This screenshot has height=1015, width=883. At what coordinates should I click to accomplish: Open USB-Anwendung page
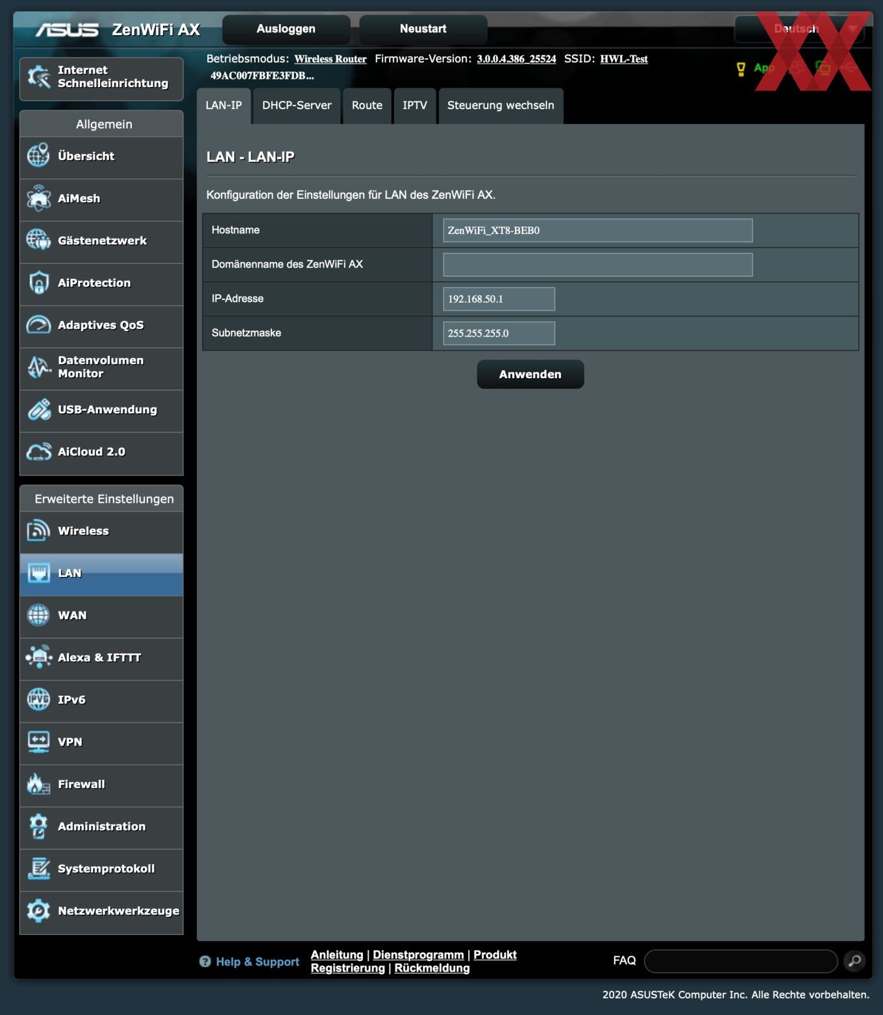click(x=101, y=410)
